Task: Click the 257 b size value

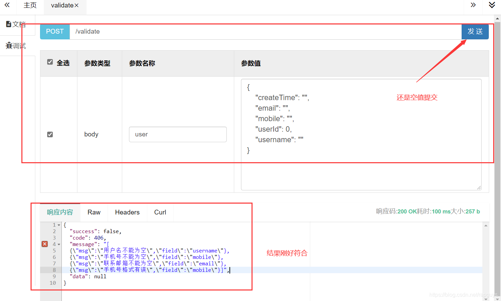Action: point(473,211)
